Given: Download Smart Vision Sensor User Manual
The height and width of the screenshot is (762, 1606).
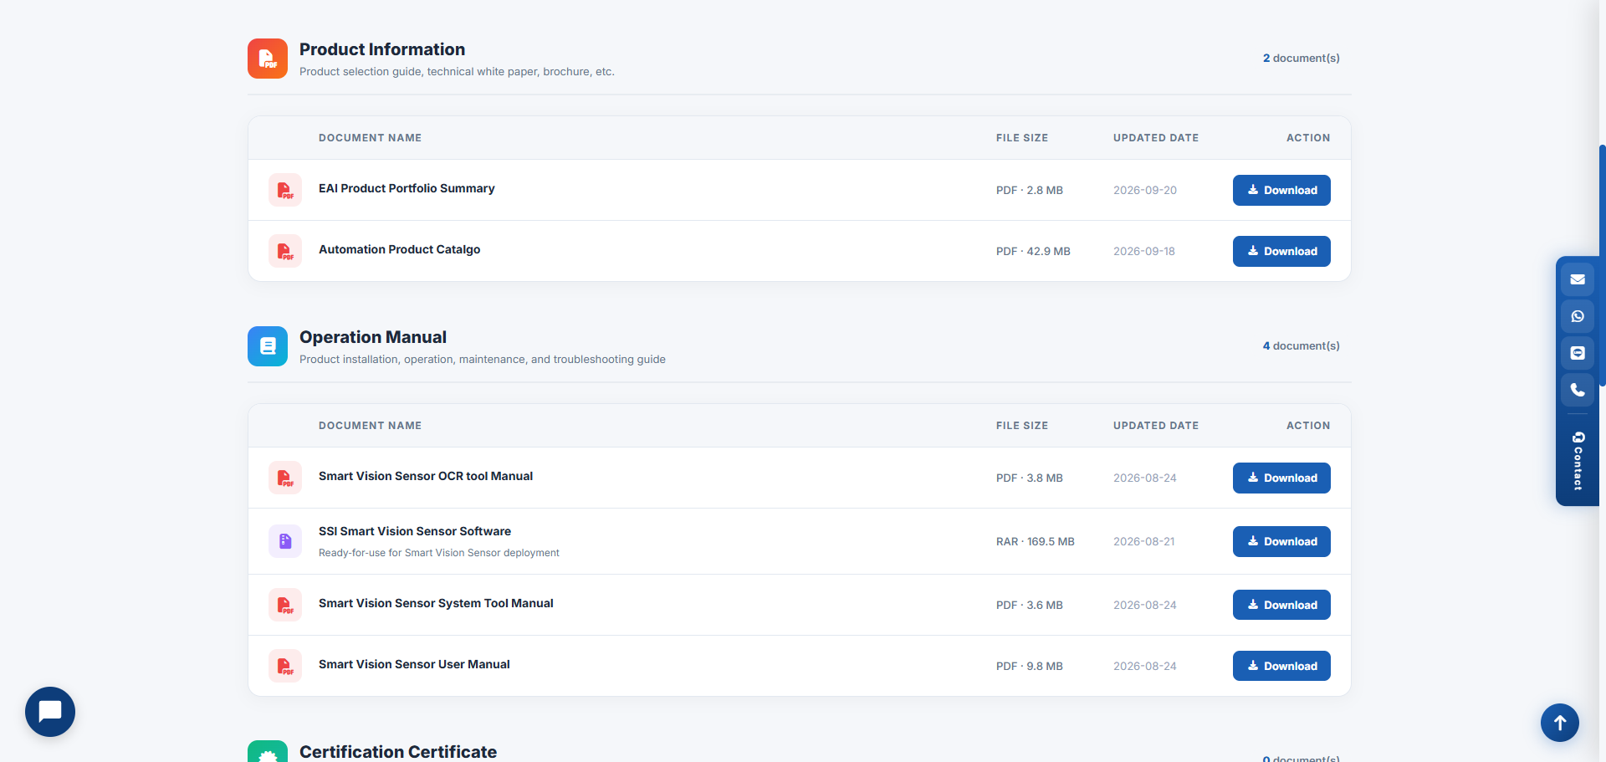Looking at the screenshot, I should pos(1281,666).
